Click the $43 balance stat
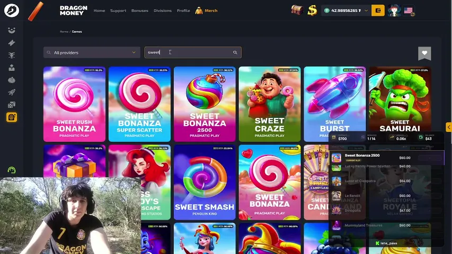The height and width of the screenshot is (254, 452). tap(428, 138)
